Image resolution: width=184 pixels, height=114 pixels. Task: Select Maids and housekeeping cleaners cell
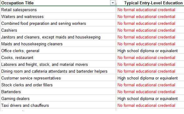pyautogui.click(x=58, y=44)
